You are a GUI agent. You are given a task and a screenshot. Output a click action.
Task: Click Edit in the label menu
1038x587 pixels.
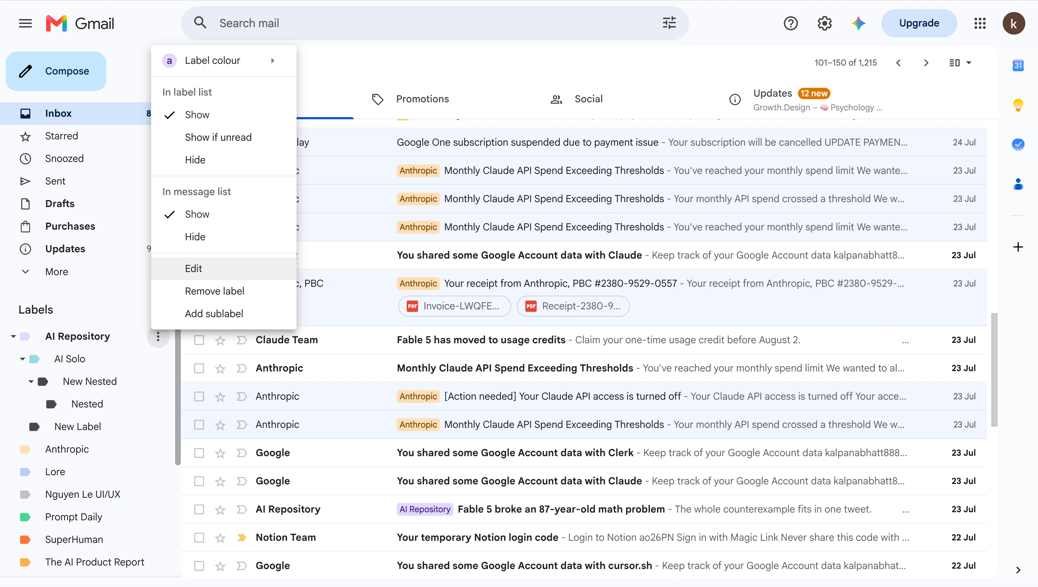pos(224,268)
